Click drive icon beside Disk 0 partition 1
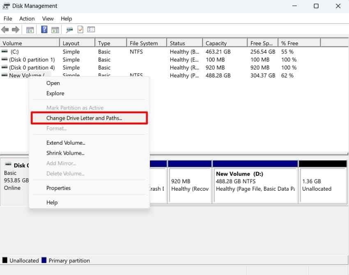The image size is (349, 275). coord(5,59)
